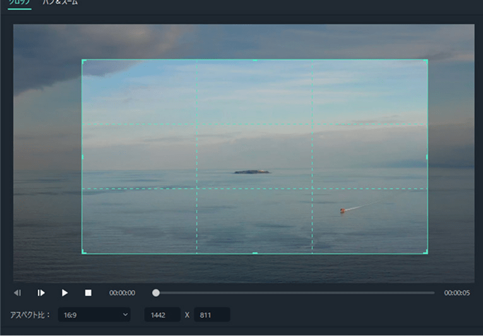The height and width of the screenshot is (336, 483).
Task: Click the アスペクト比 label
Action: click(x=30, y=315)
